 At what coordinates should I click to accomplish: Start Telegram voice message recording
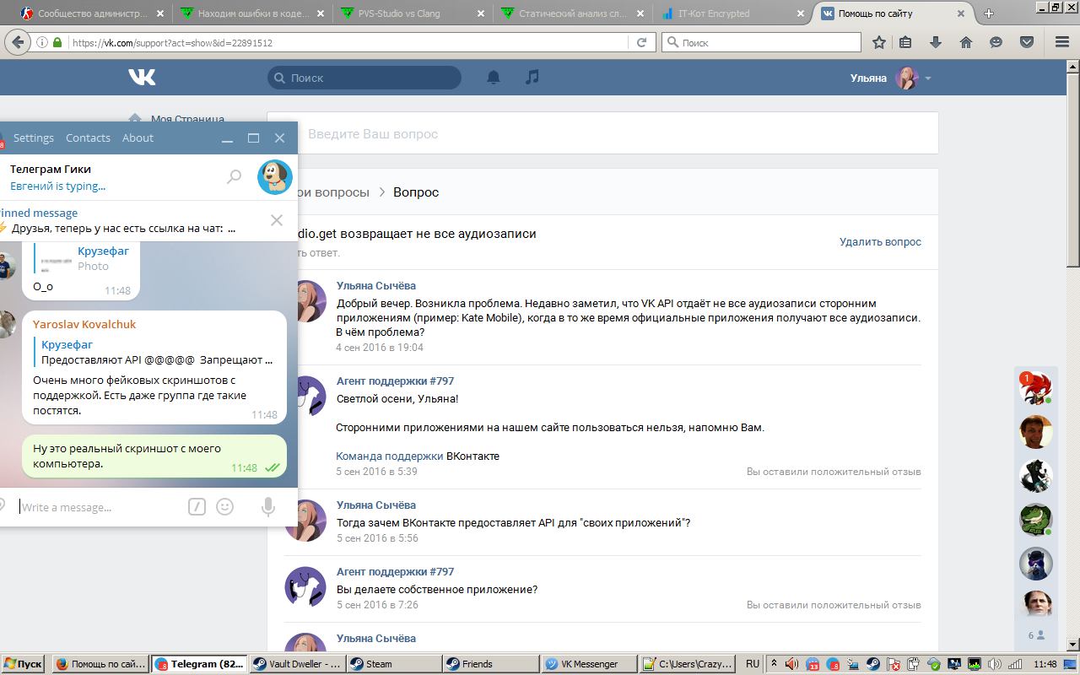tap(267, 506)
